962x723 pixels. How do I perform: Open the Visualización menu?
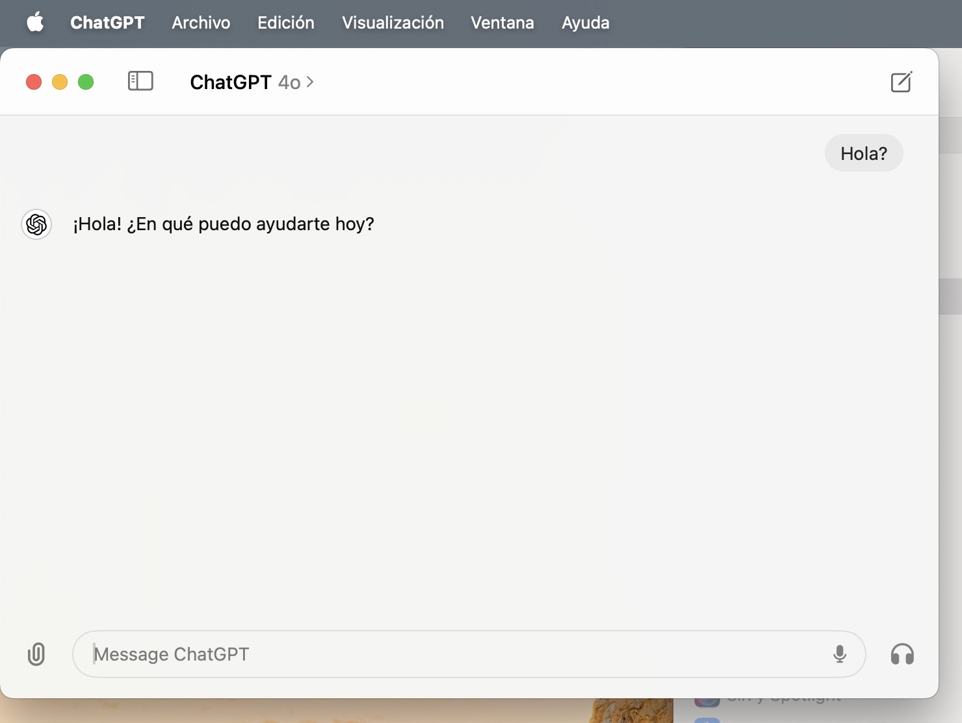(x=393, y=23)
